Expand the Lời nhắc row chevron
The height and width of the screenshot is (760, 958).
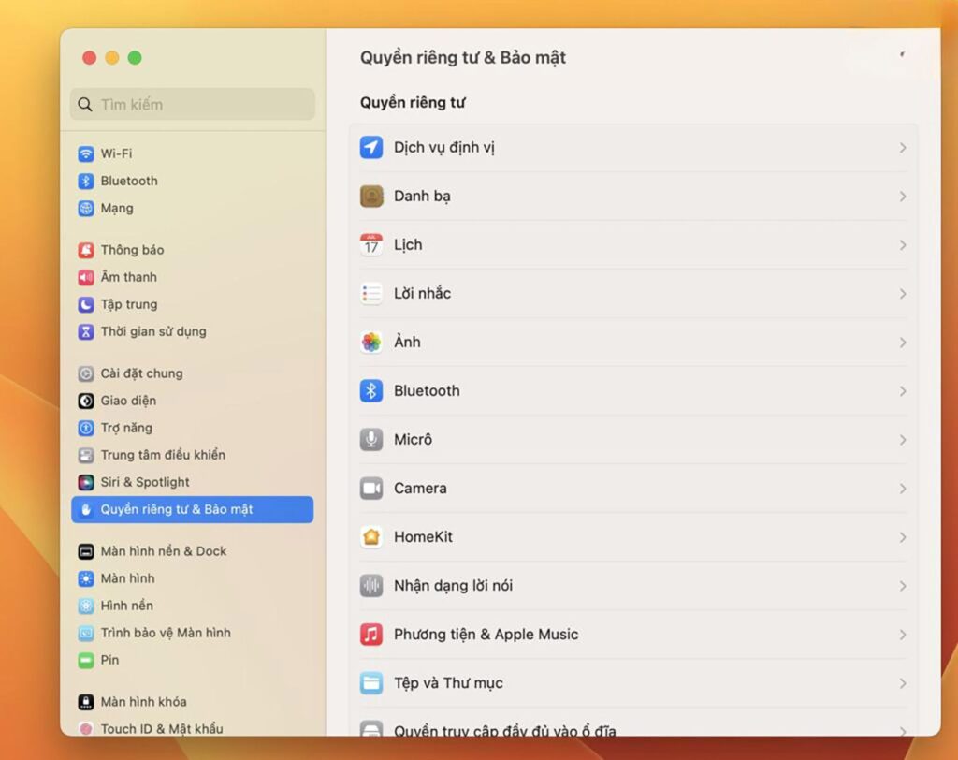click(901, 293)
